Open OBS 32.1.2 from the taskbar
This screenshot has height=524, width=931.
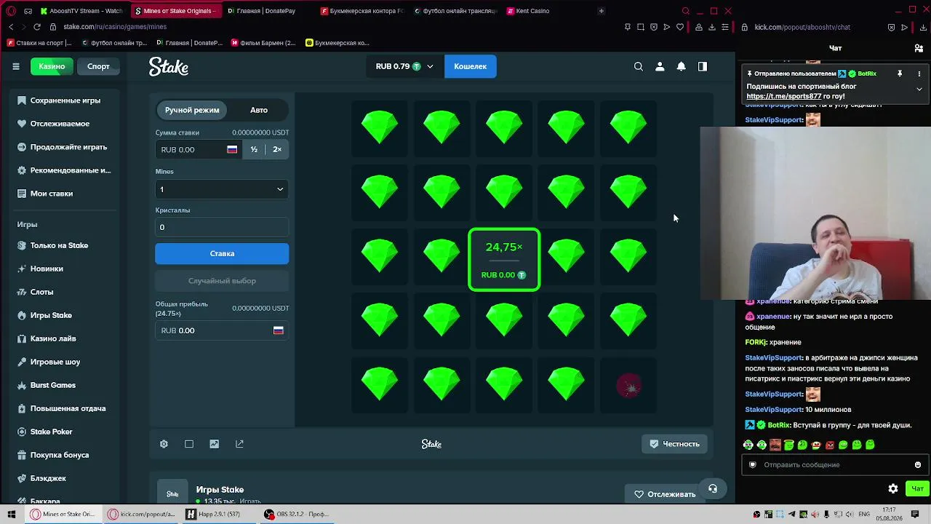[296, 515]
